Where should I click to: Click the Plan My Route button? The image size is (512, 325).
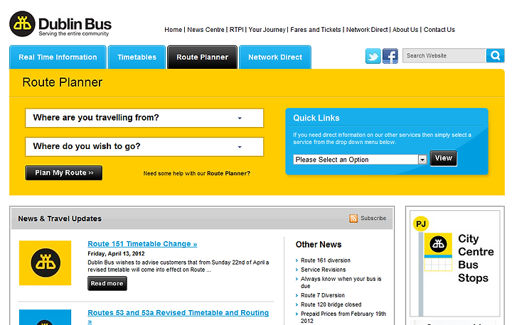[x=64, y=172]
